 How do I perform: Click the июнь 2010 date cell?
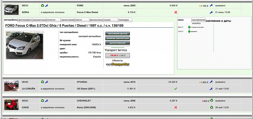coord(119,82)
